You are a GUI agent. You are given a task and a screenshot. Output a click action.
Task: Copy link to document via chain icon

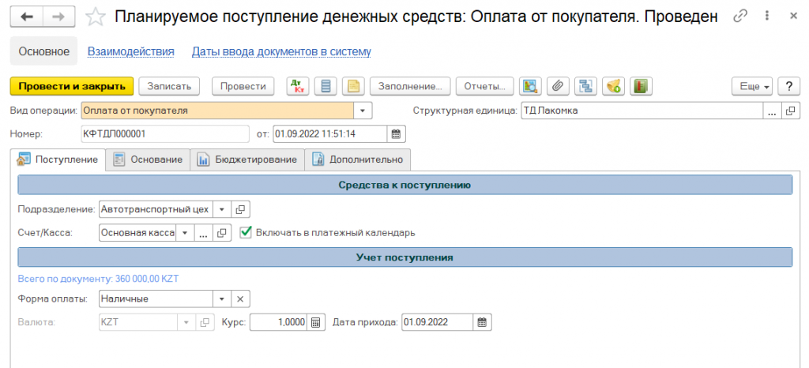pyautogui.click(x=739, y=17)
